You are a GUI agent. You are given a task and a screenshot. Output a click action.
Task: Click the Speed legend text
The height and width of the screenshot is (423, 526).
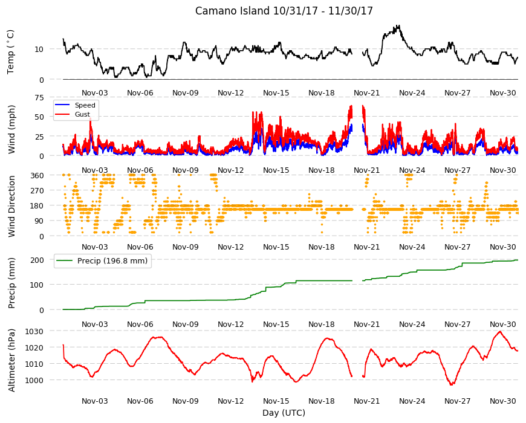tap(85, 105)
